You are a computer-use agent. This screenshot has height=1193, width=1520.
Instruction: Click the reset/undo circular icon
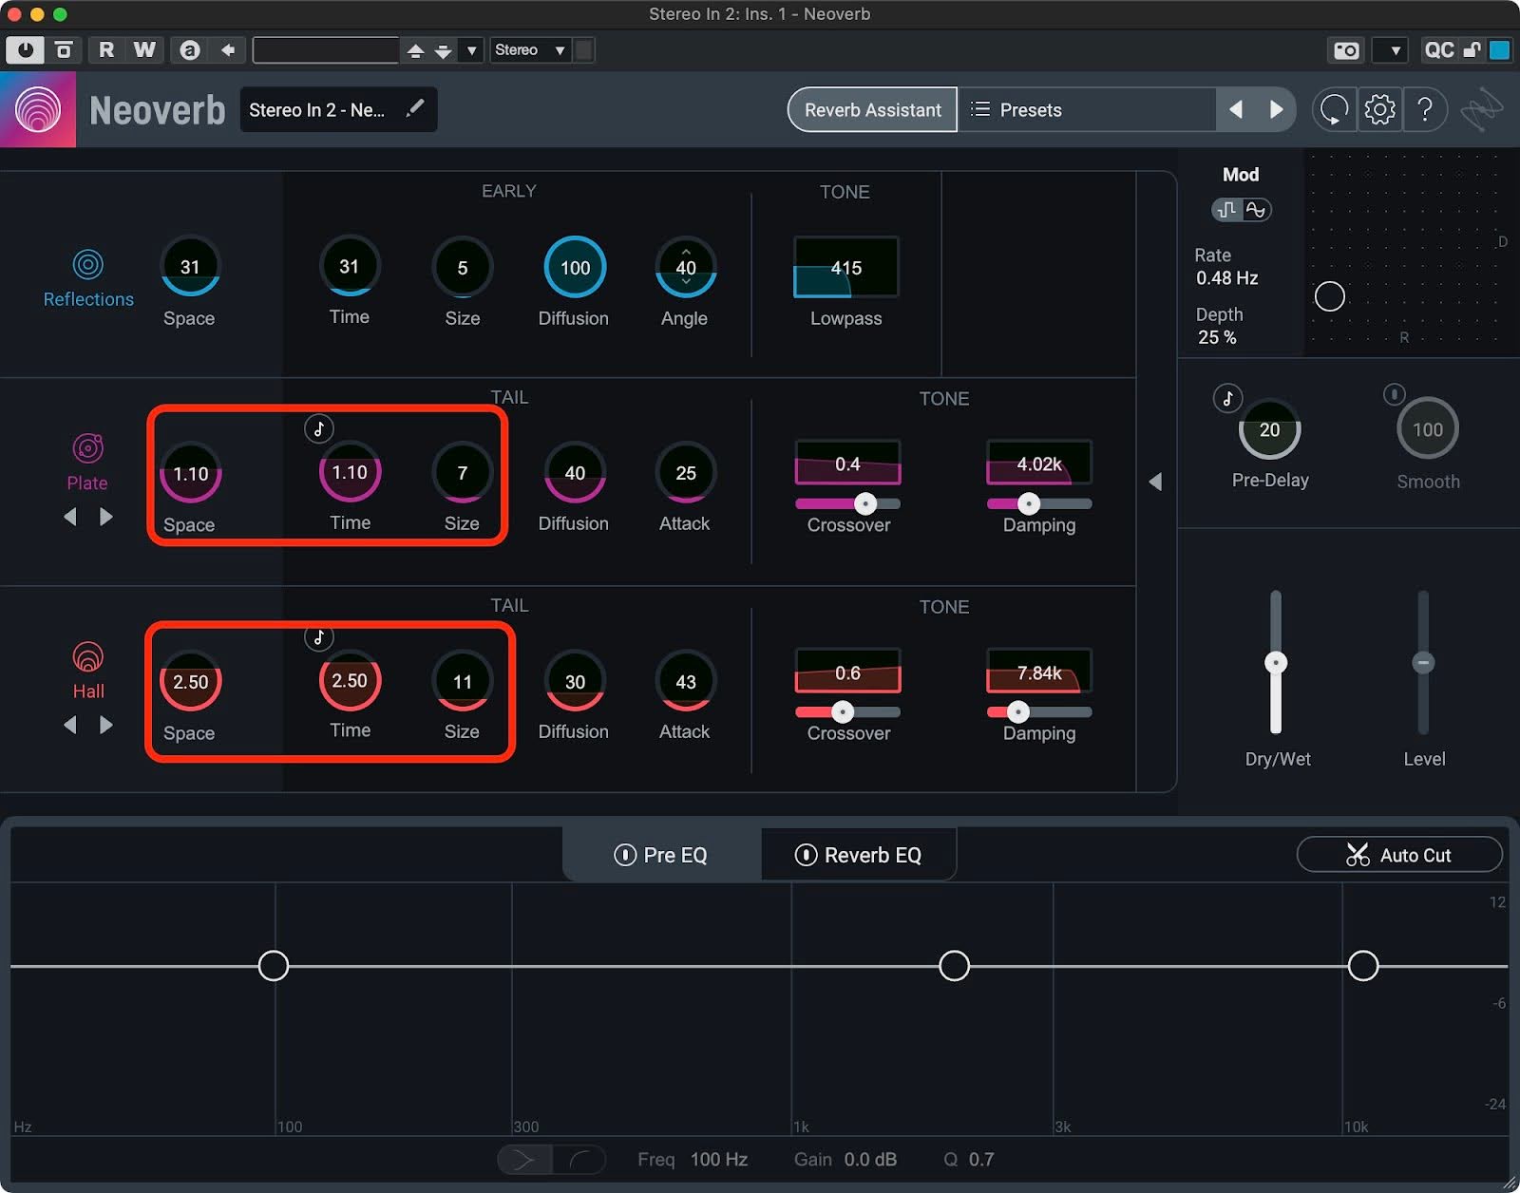point(1334,110)
